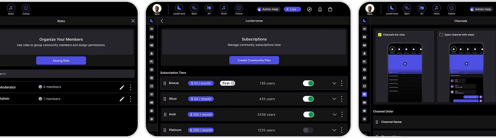
Task: Open the shopping bag icon in top bar
Action: 330,9
